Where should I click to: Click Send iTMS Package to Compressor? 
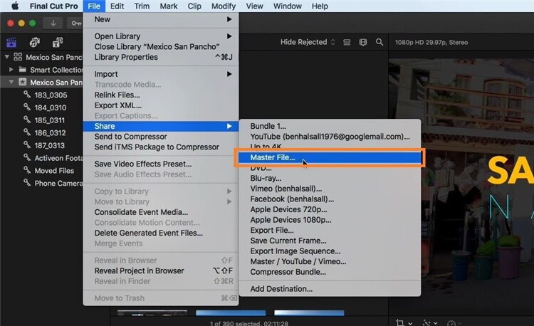tap(161, 147)
